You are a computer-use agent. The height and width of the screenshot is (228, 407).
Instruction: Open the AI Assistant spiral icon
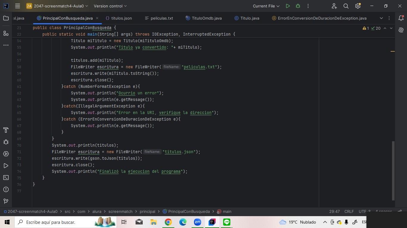point(401,30)
